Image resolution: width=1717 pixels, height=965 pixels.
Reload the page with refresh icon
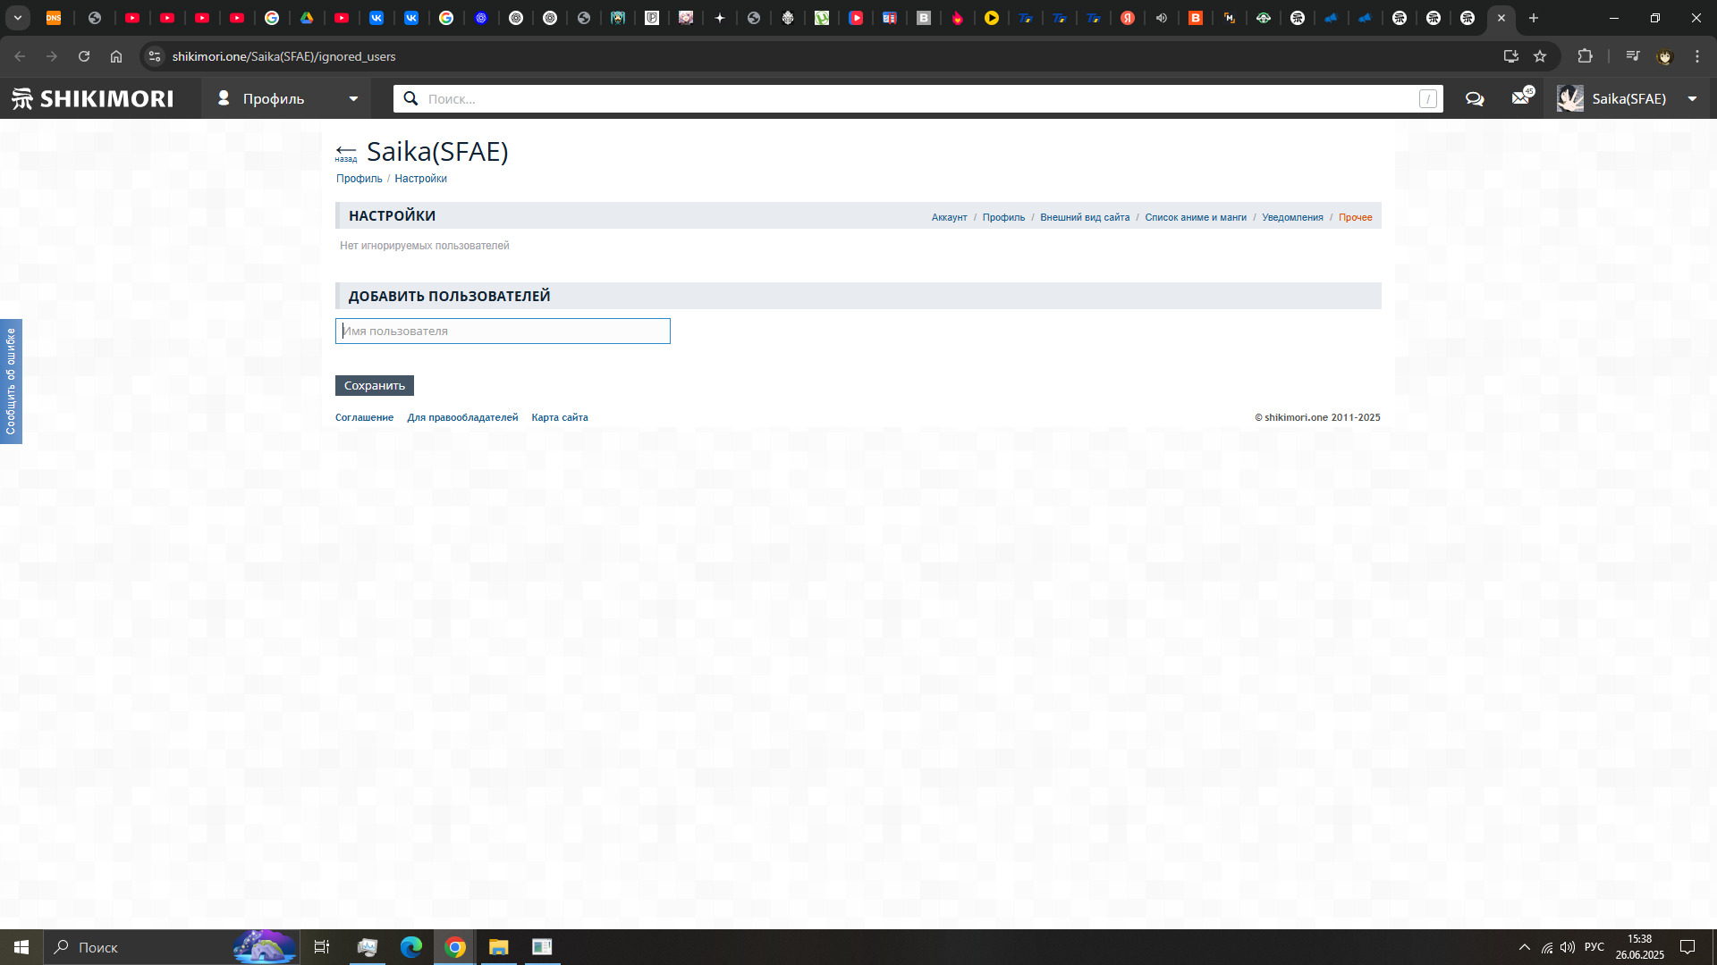click(84, 56)
